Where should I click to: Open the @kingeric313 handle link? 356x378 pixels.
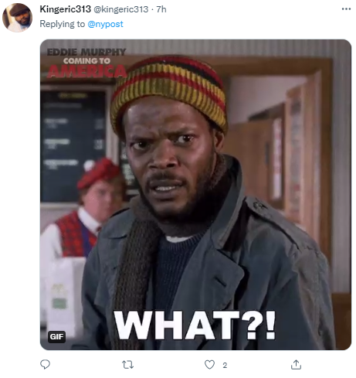pyautogui.click(x=120, y=9)
